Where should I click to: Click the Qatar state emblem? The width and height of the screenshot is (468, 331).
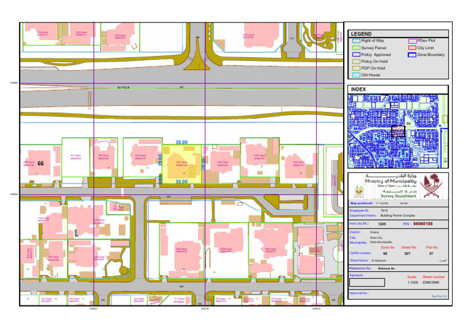coord(431,186)
